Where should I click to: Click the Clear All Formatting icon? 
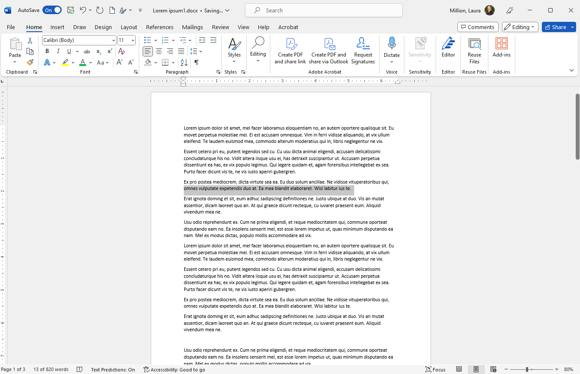122,51
